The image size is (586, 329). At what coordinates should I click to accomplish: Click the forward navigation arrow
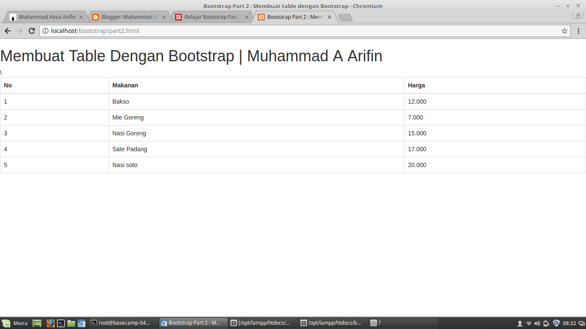click(x=19, y=31)
